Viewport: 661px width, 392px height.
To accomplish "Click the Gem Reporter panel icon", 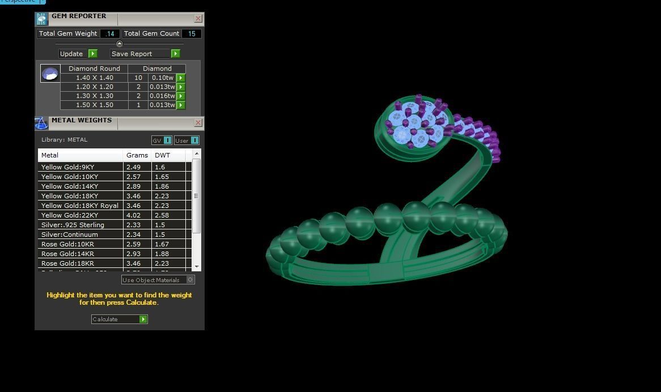I will 41,19.
